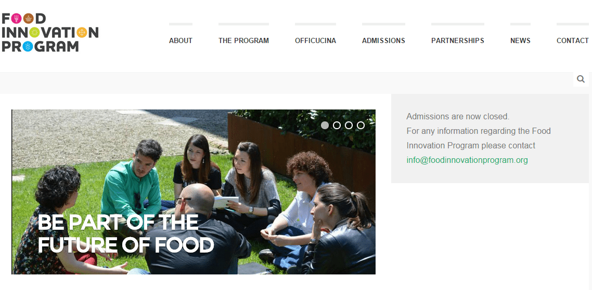Click the hero slide group photo

194,192
